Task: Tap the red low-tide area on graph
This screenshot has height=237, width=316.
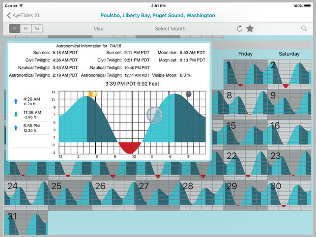Action: [130, 147]
